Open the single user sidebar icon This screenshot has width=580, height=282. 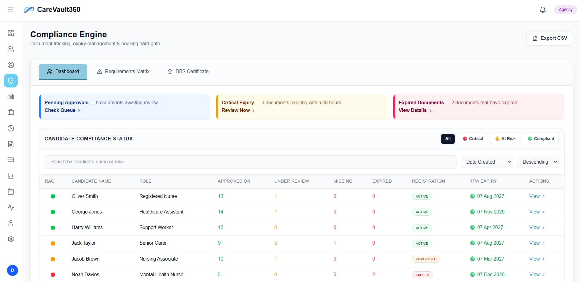(11, 223)
